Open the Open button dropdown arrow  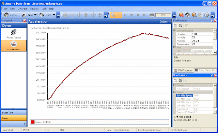tap(54, 15)
